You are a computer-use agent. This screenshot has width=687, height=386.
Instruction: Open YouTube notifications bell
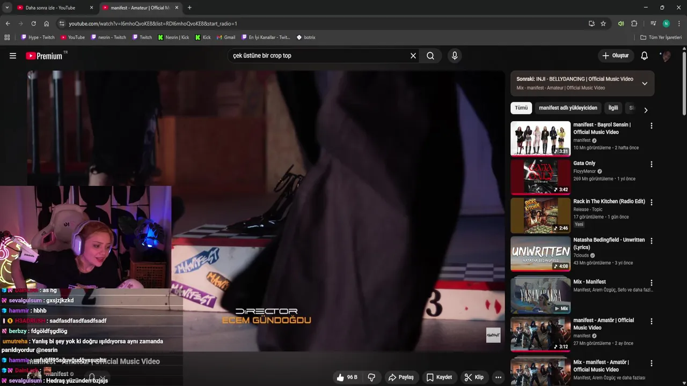click(x=645, y=56)
